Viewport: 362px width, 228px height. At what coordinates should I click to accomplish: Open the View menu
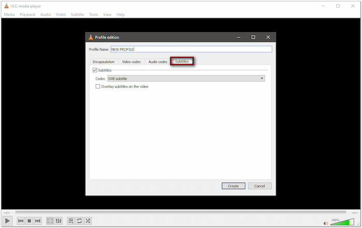coord(107,14)
